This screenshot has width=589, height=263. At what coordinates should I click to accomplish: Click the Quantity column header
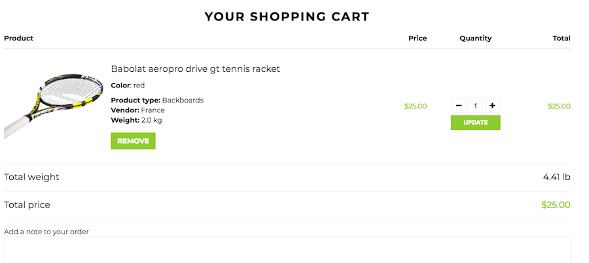[x=475, y=39]
